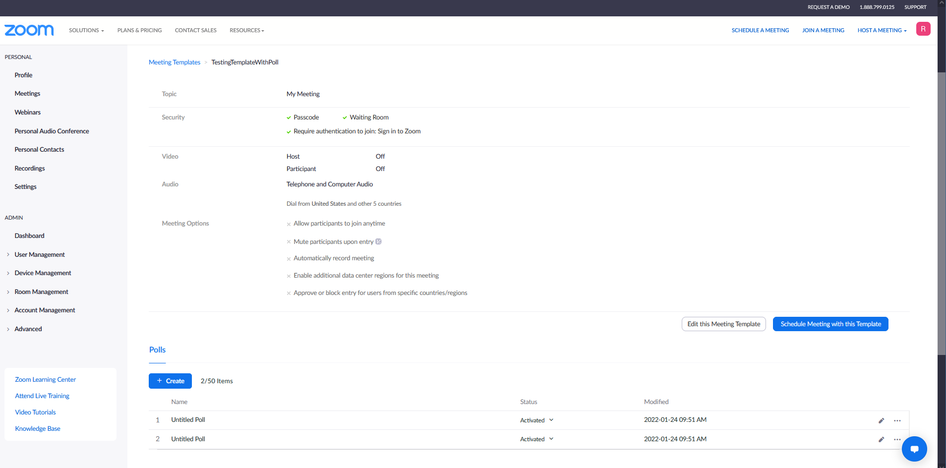Image resolution: width=946 pixels, height=468 pixels.
Task: Click Edit this Meeting Template button
Action: coord(723,324)
